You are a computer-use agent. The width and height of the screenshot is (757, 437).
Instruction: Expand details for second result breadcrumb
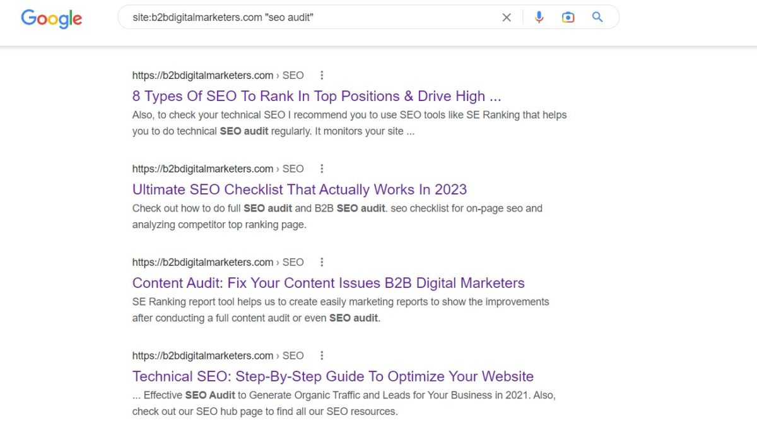293,169
